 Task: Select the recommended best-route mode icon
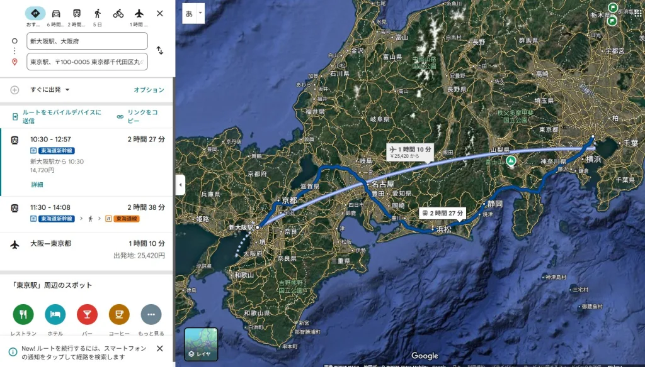35,14
